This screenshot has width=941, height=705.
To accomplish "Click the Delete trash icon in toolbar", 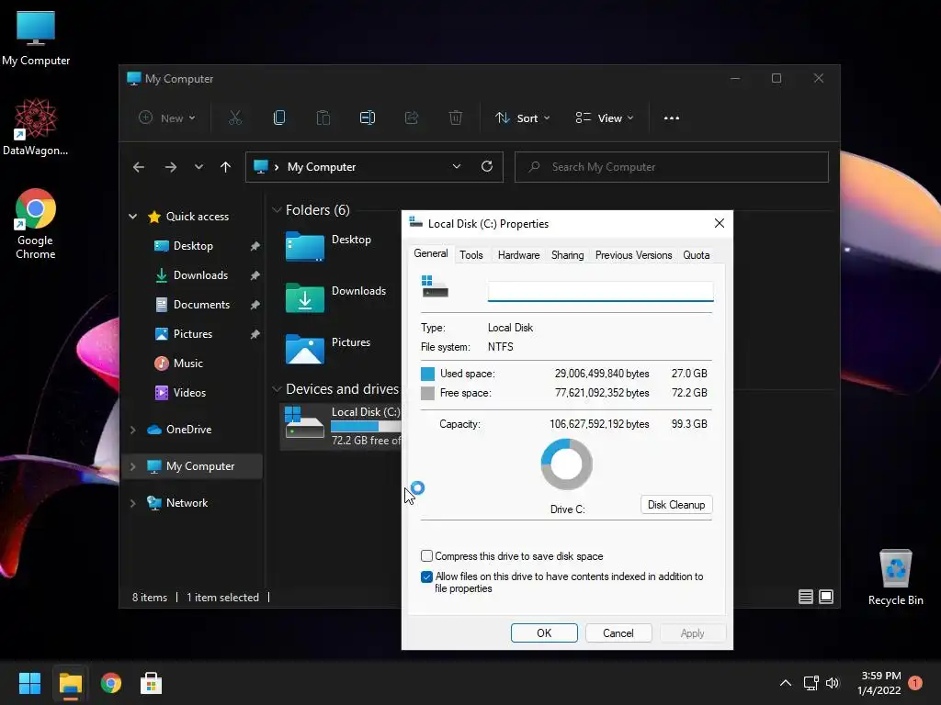I will coord(456,118).
